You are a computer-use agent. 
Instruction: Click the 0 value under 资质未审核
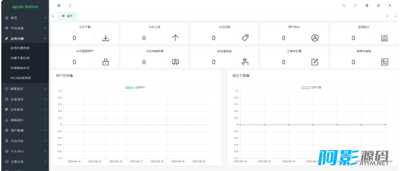353,62
